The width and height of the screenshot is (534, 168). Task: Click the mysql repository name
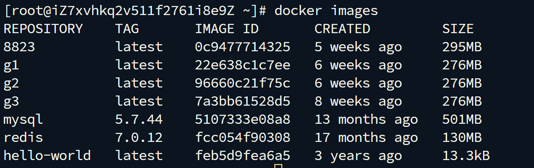click(x=23, y=120)
